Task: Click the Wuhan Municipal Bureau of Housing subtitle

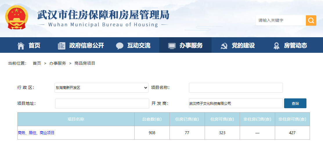Action: (x=103, y=25)
